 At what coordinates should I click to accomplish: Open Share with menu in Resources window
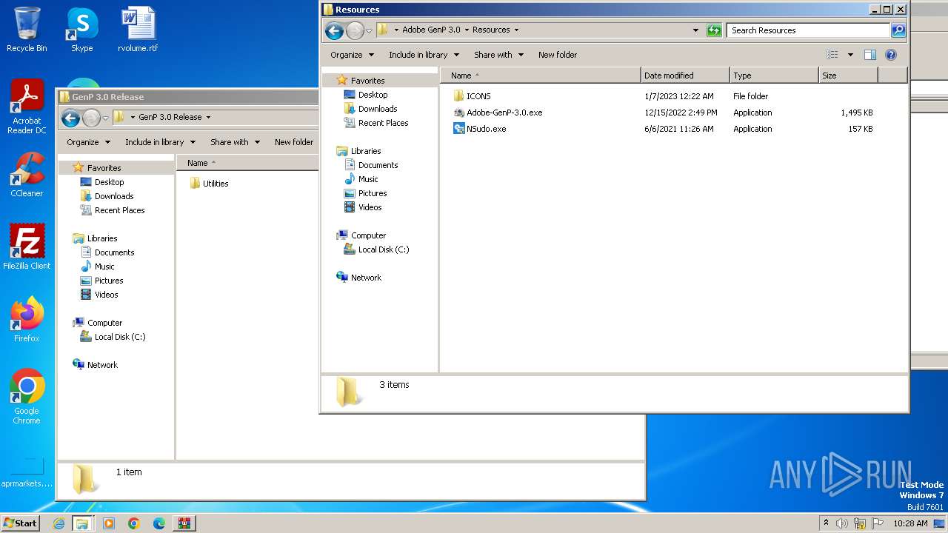(499, 55)
